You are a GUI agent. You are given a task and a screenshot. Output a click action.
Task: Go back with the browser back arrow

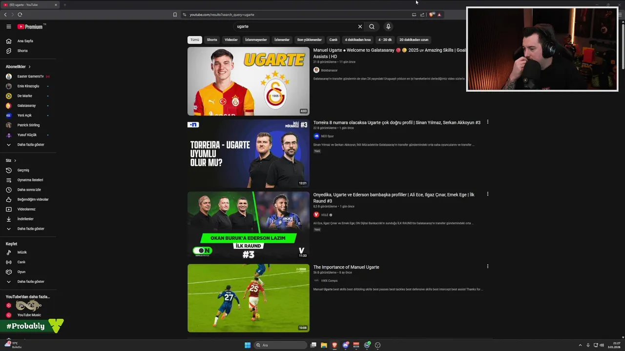click(x=5, y=15)
